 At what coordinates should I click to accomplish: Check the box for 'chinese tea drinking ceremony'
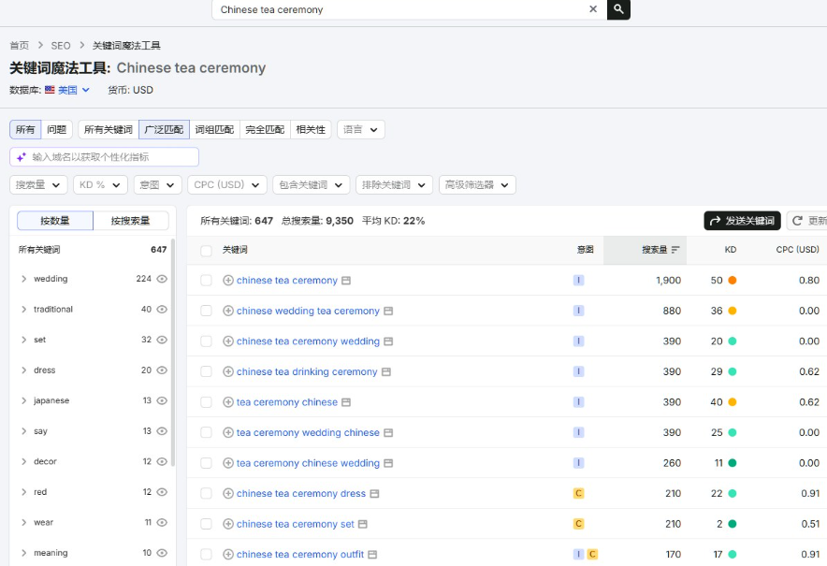pyautogui.click(x=206, y=372)
